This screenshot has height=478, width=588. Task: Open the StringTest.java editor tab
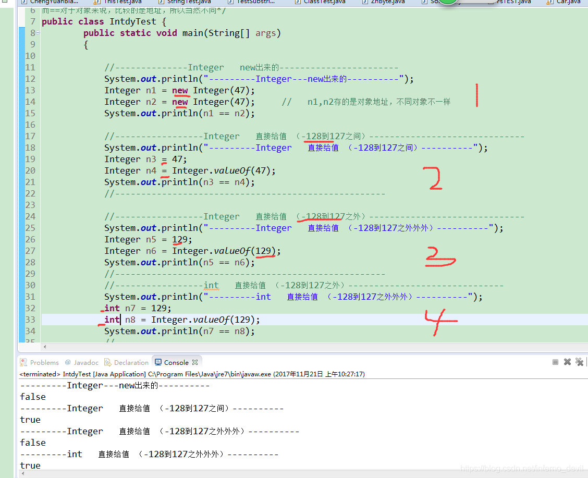185,2
